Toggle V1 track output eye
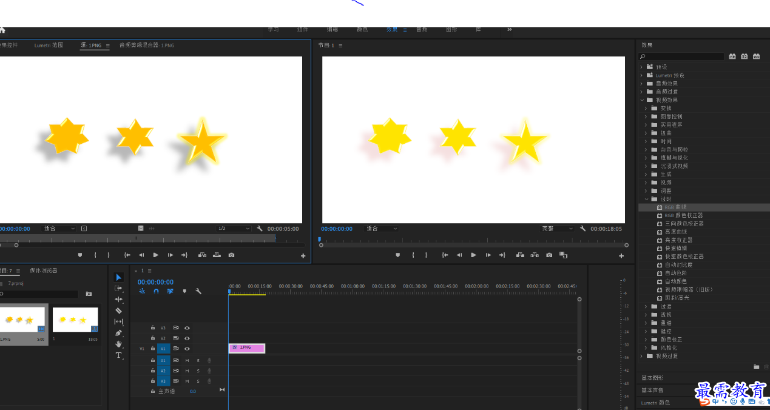This screenshot has width=770, height=410. tap(187, 349)
